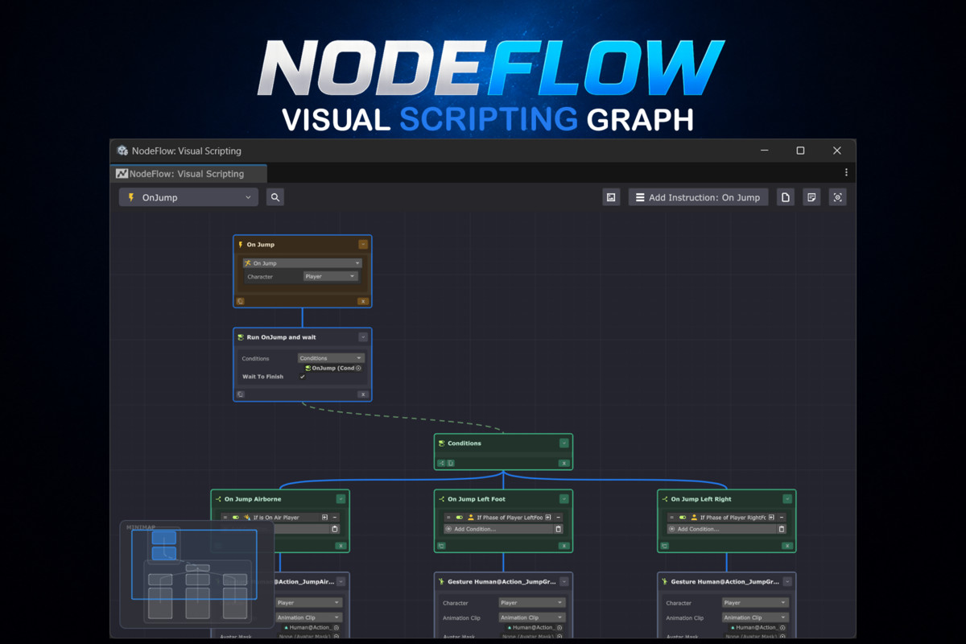The width and height of the screenshot is (966, 644).
Task: Expand If Is On Air Player condition details
Action: pos(324,518)
